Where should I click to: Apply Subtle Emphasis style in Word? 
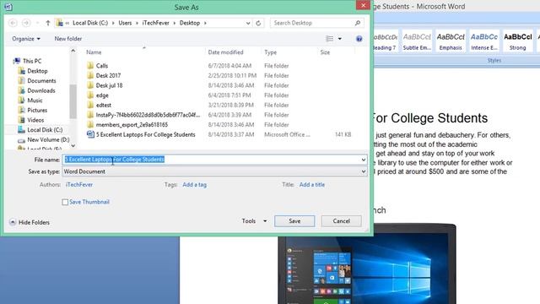[417, 41]
